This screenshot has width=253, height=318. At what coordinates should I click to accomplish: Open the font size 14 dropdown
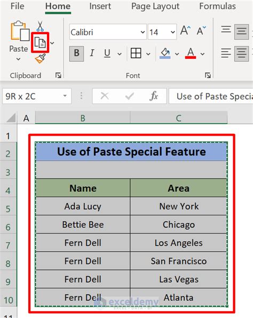[x=173, y=32]
